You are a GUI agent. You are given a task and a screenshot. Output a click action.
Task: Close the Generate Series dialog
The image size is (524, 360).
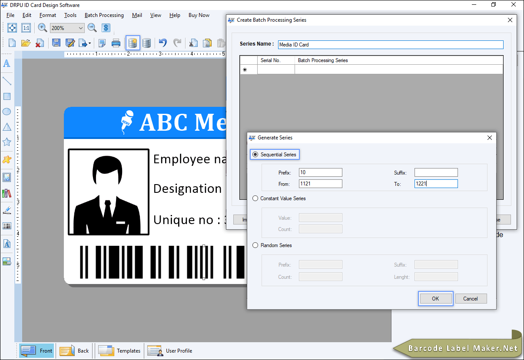pyautogui.click(x=490, y=138)
